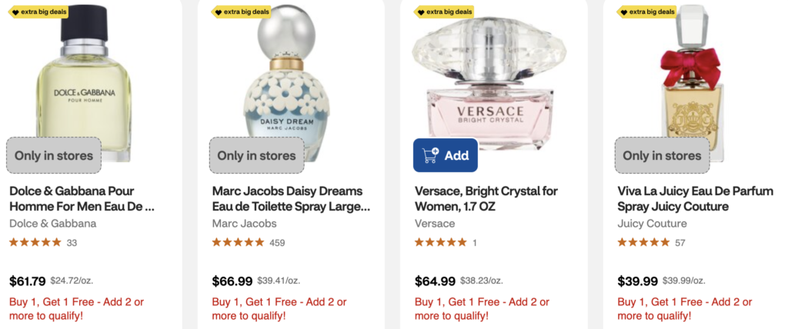Click the $61.79 price of Dolce & Gabbana
The image size is (788, 329).
(28, 281)
